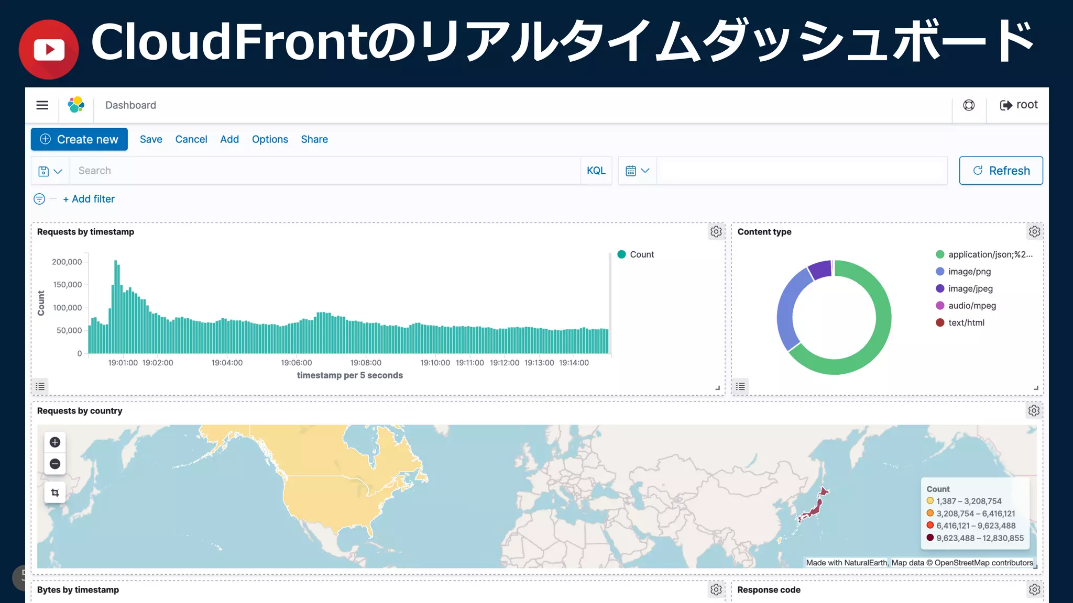1073x603 pixels.
Task: Click the Create new button
Action: (x=79, y=139)
